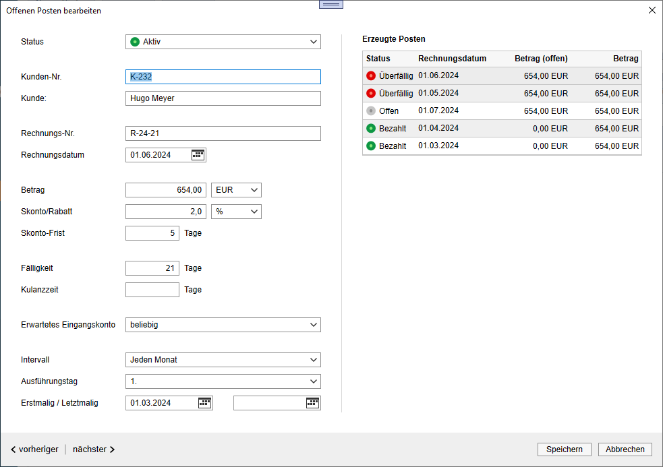
Task: Open calendar picker for Rechnungsdatum
Action: click(x=198, y=155)
